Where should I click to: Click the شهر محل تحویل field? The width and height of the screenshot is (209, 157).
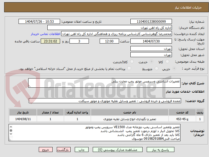[151, 55]
